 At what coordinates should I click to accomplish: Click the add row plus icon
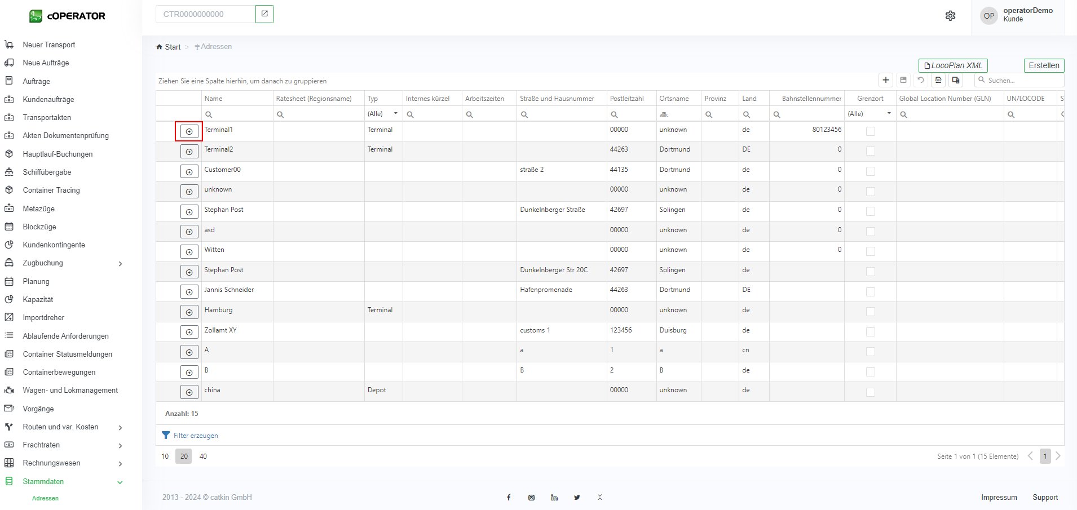(x=886, y=80)
